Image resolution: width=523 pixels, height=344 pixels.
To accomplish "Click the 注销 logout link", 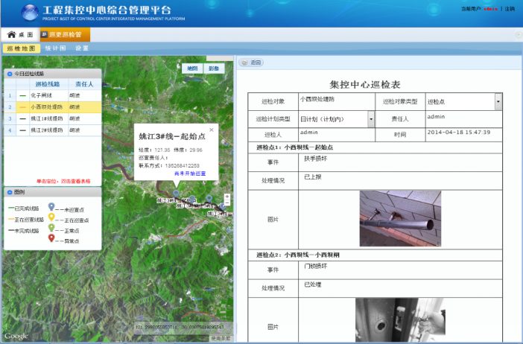I will 509,8.
